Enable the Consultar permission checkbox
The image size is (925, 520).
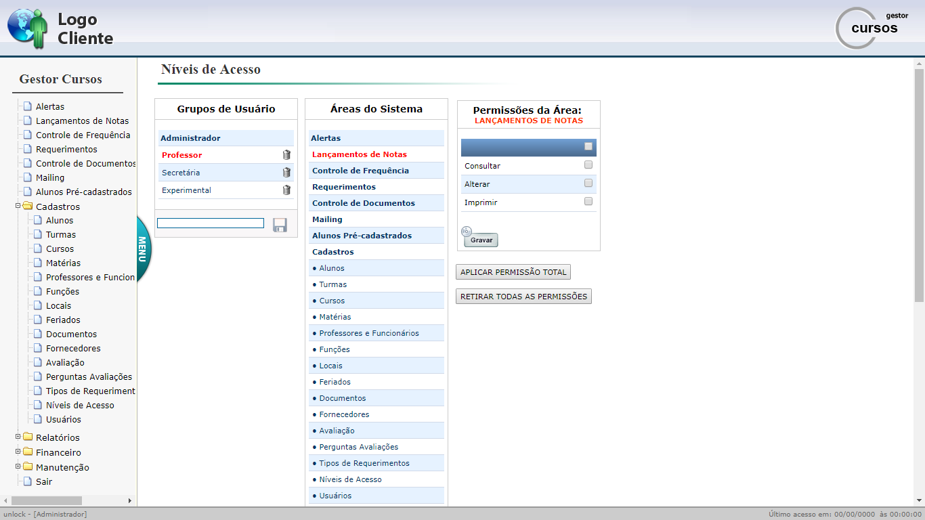[588, 165]
